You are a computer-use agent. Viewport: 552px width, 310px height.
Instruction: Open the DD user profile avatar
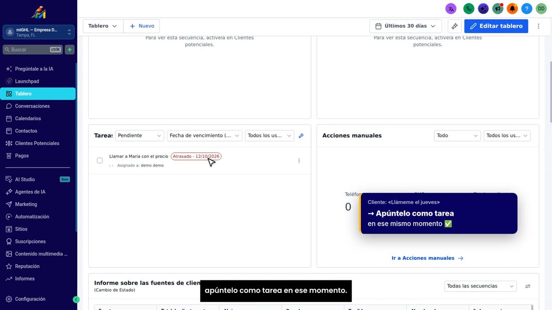coord(541,9)
